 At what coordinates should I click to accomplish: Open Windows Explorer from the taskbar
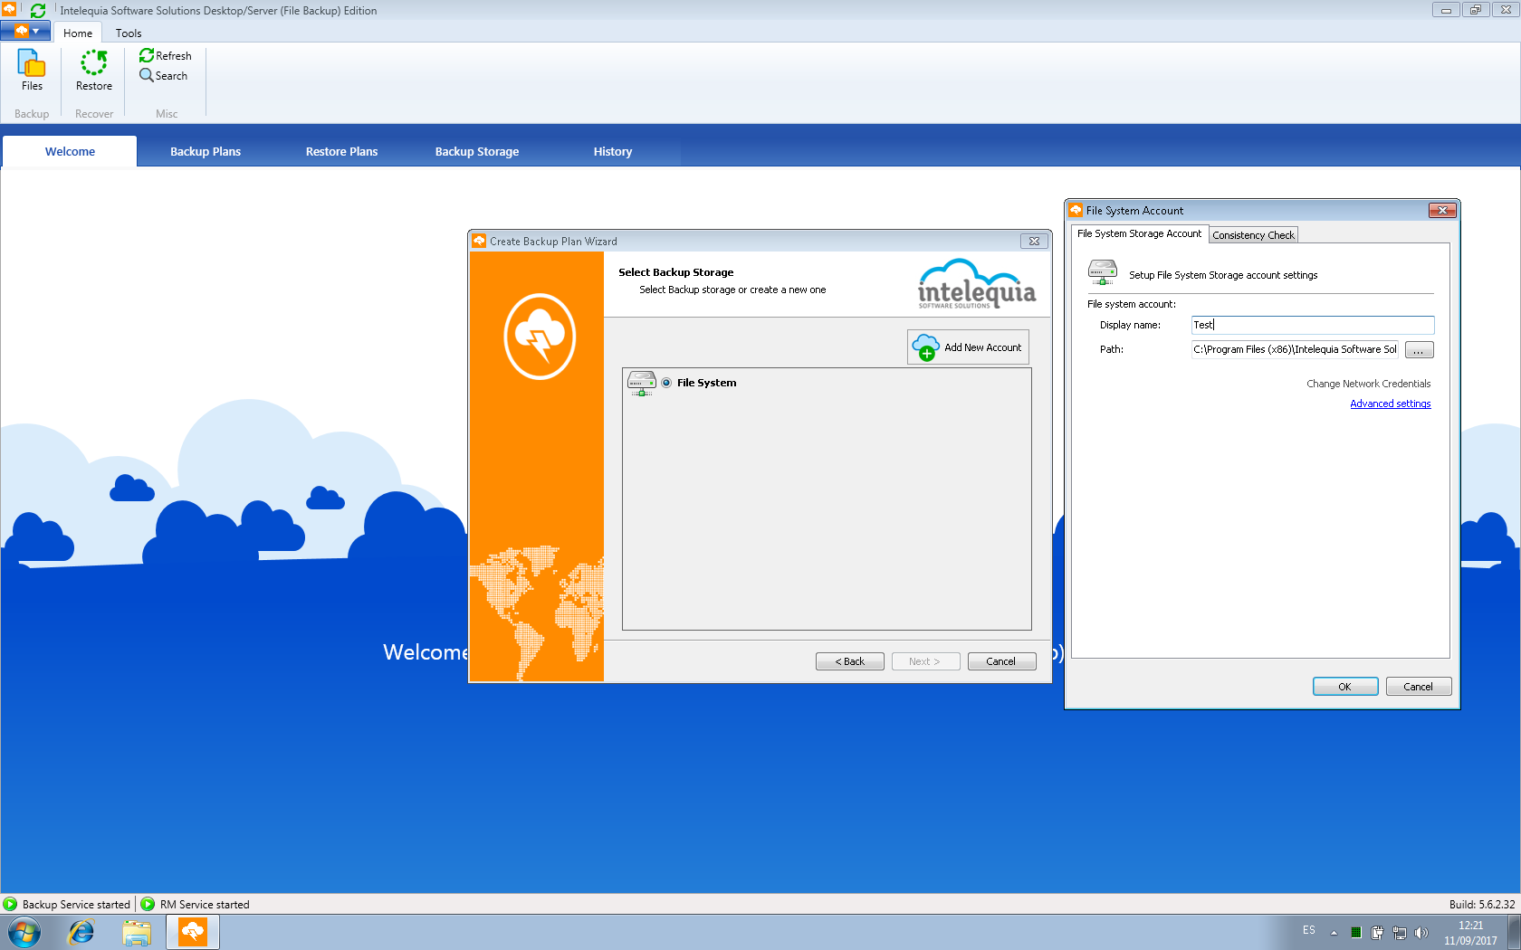pyautogui.click(x=137, y=932)
